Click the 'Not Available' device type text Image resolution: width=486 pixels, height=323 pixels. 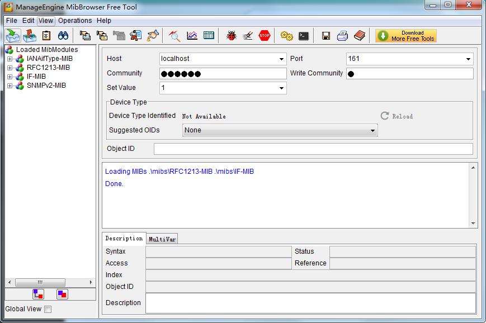point(204,116)
